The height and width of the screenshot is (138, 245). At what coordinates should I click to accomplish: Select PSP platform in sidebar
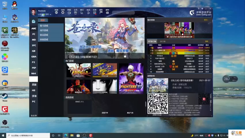[34, 68]
